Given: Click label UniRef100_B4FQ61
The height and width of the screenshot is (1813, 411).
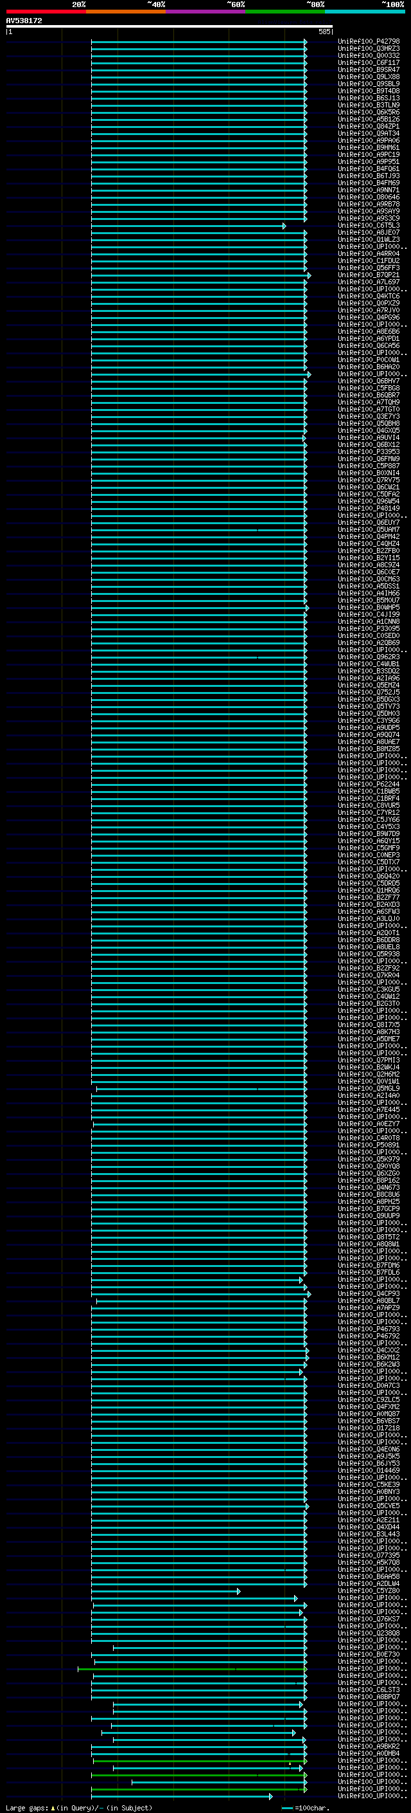Looking at the screenshot, I should coord(369,169).
